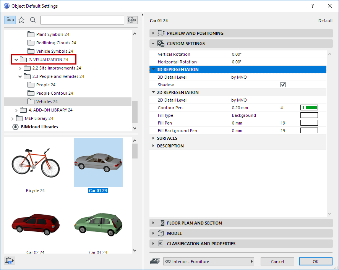Open the Interior - Furniture layer dropdown
This screenshot has width=339, height=270.
209,262
